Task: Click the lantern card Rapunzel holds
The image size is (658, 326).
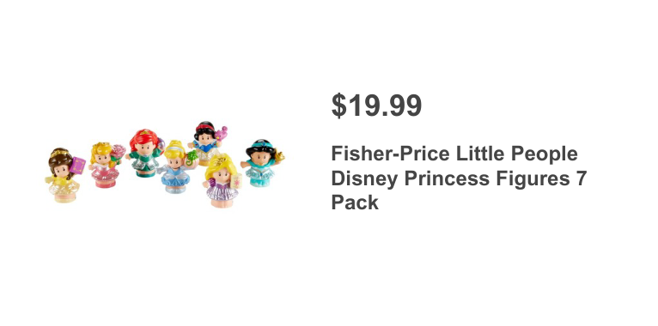Action: coord(236,181)
